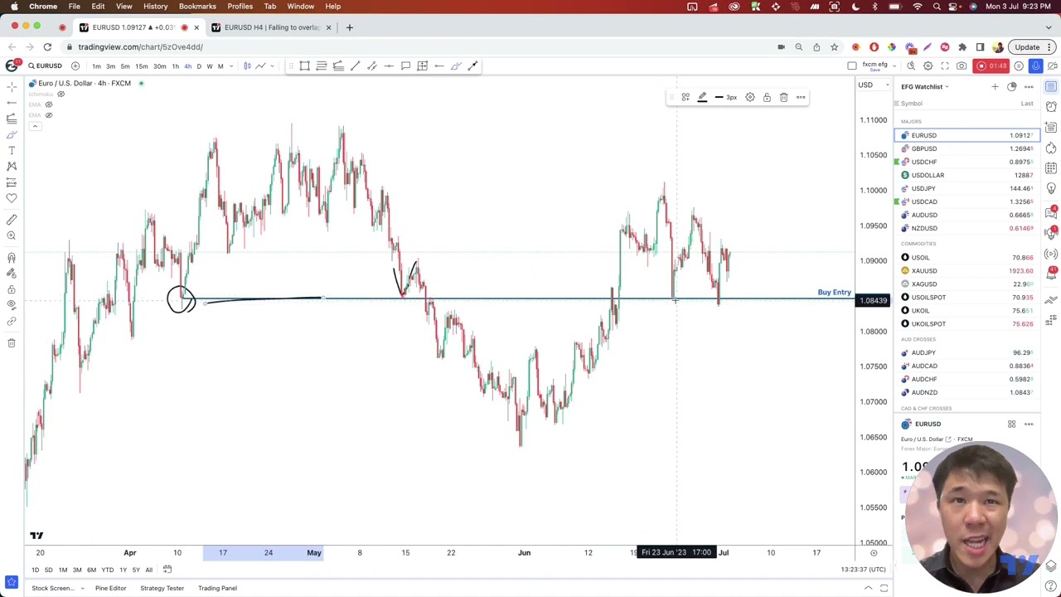Toggle second EMA indicator visibility eye
Viewport: 1061px width, 597px height.
tap(49, 114)
